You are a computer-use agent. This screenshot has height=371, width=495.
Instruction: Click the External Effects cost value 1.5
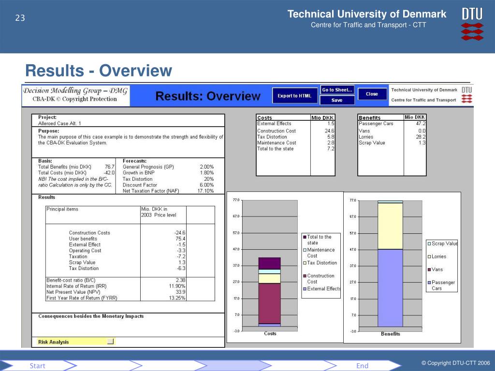(x=331, y=123)
